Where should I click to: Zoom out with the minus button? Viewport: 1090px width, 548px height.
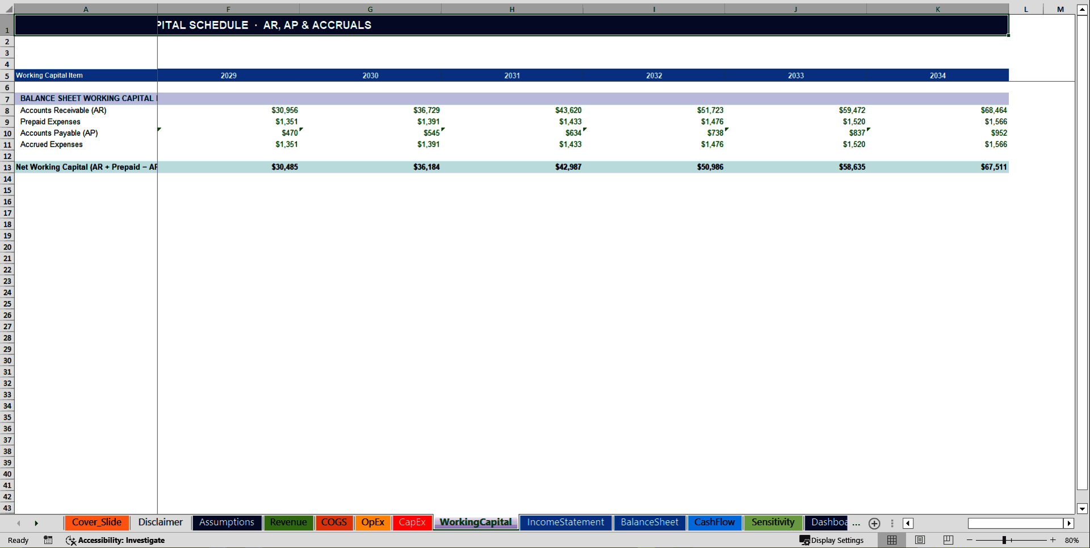click(970, 540)
